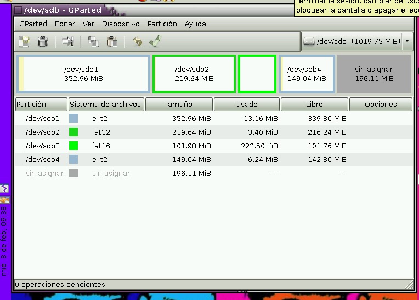
Task: Click the purple arrow icon on desktop left panel
Action: coord(4,188)
